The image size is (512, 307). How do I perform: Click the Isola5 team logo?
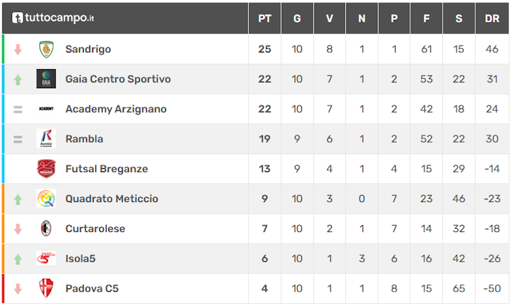[46, 259]
